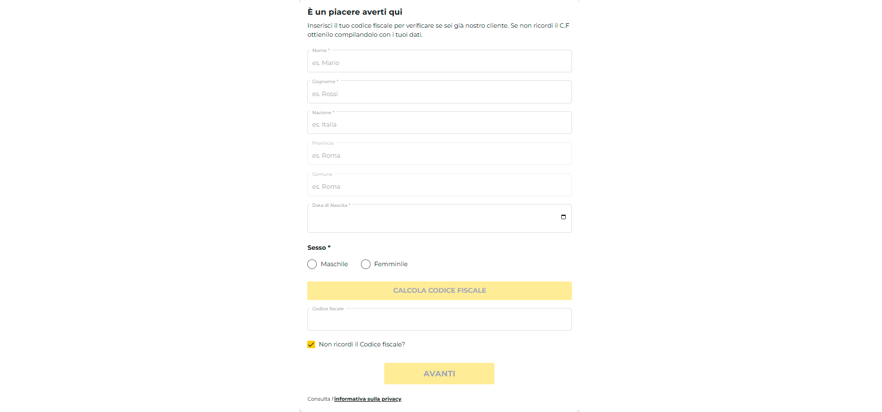The height and width of the screenshot is (412, 882).
Task: Click the È un piacere averti qui heading
Action: (x=355, y=12)
